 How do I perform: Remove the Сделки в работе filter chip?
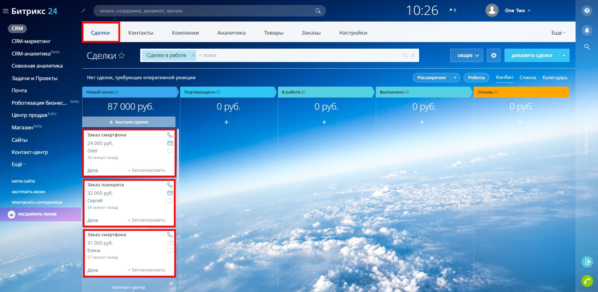tap(193, 55)
